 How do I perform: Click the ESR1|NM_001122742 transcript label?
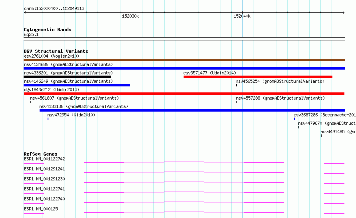44,159
